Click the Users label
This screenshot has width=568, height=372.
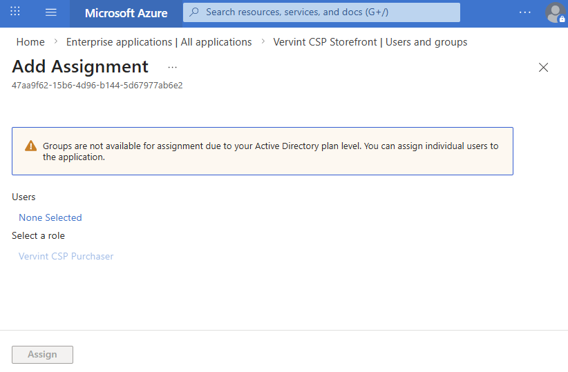click(23, 197)
